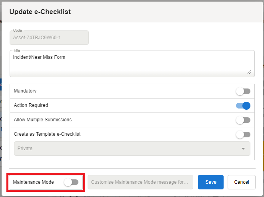Cancel the e-Checklist update
264x197 pixels.
[x=241, y=182]
